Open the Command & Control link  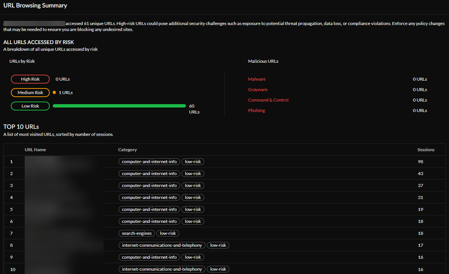click(x=268, y=100)
